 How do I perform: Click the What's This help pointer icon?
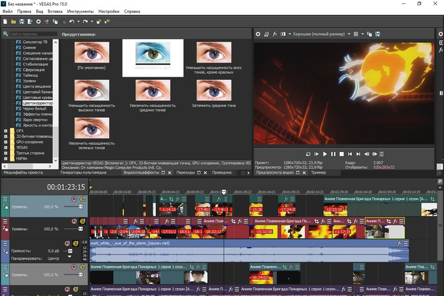pyautogui.click(x=107, y=22)
